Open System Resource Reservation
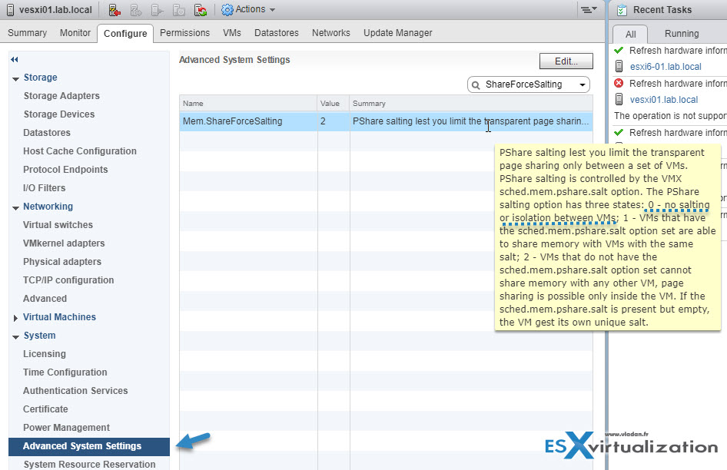 (89, 465)
